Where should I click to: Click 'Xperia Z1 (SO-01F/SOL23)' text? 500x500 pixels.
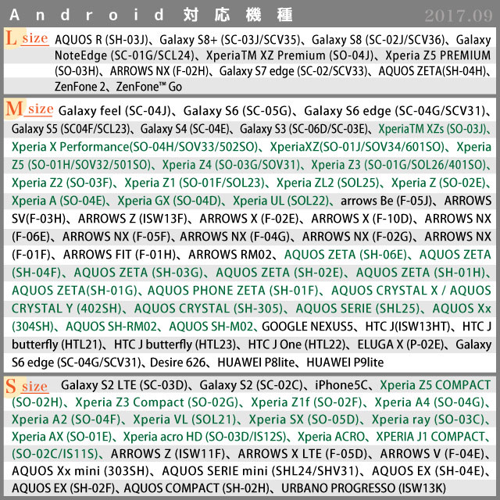coord(195,183)
